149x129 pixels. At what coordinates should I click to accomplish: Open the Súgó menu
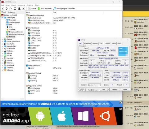tap(37, 5)
